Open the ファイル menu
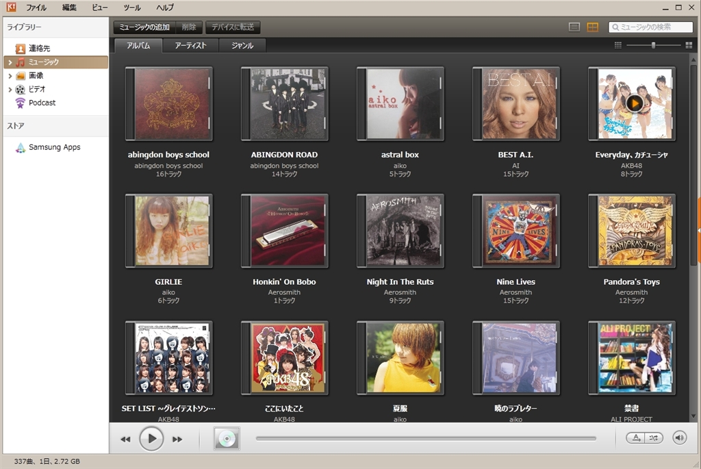Image resolution: width=701 pixels, height=469 pixels. (x=36, y=8)
